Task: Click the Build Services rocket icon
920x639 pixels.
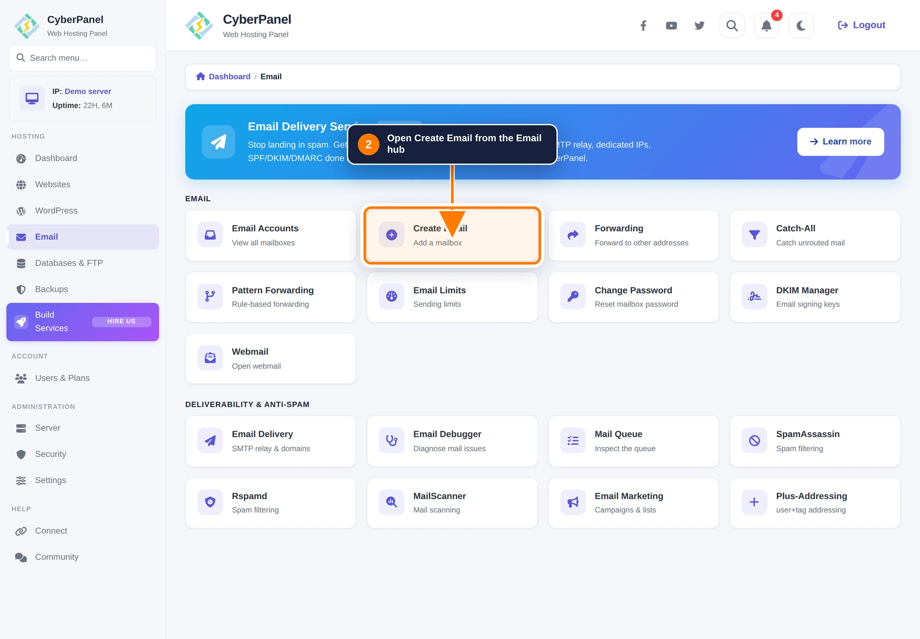Action: pyautogui.click(x=21, y=322)
